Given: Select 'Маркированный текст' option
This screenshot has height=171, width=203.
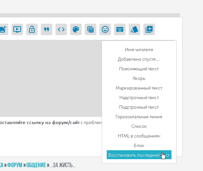Looking at the screenshot, I should (x=139, y=88).
